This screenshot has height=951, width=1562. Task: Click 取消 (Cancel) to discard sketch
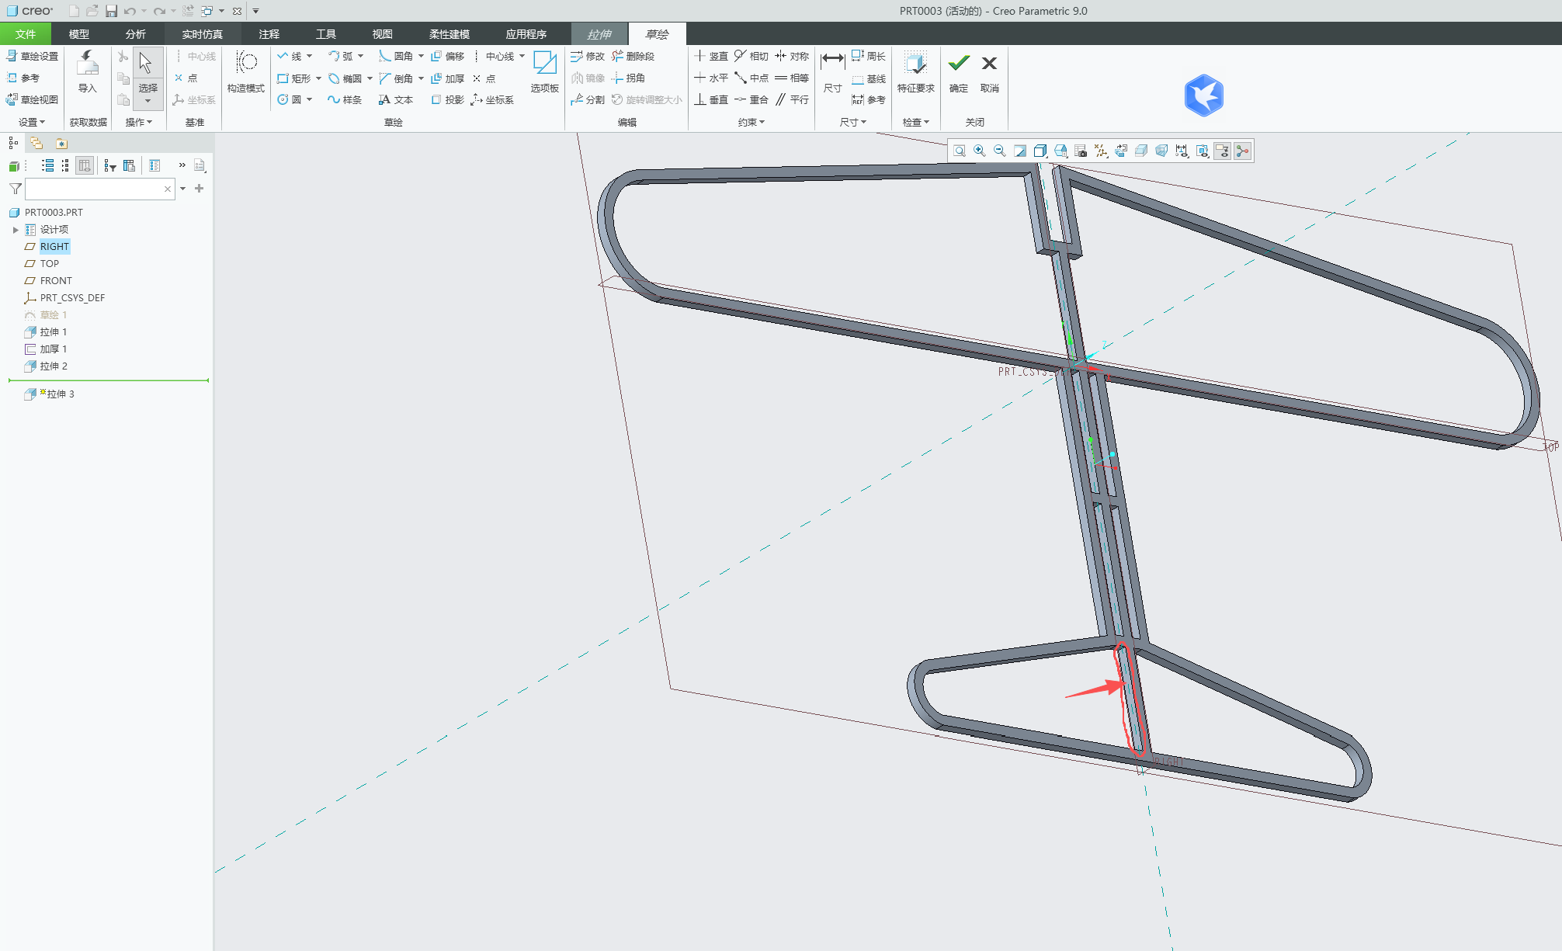[x=989, y=72]
